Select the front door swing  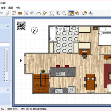pos(30,60)
